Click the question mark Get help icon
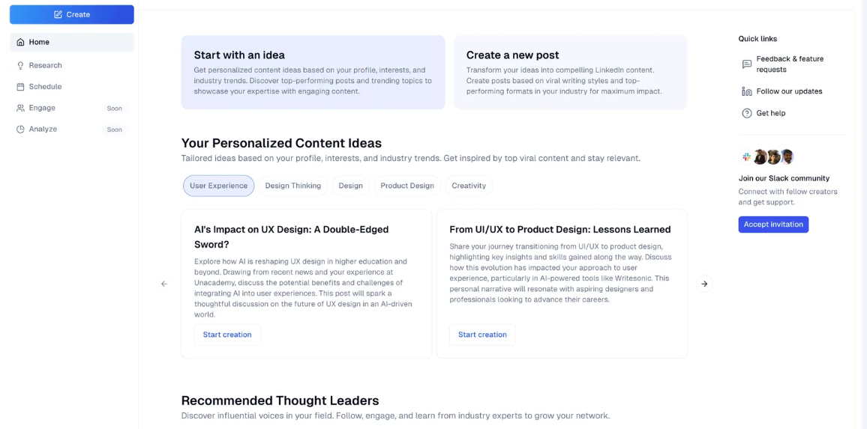867x429 pixels. (x=746, y=113)
